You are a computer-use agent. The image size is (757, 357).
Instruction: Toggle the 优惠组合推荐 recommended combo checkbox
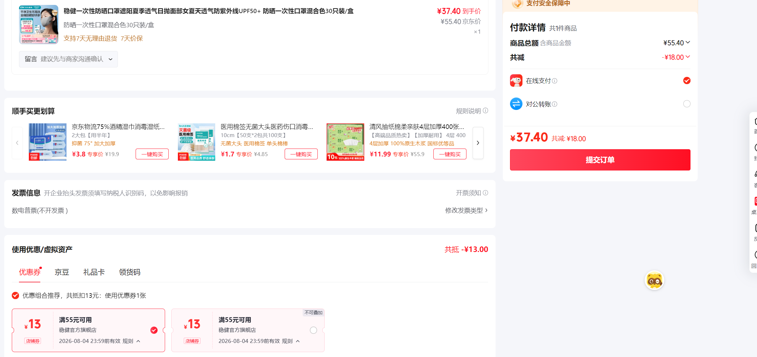15,295
